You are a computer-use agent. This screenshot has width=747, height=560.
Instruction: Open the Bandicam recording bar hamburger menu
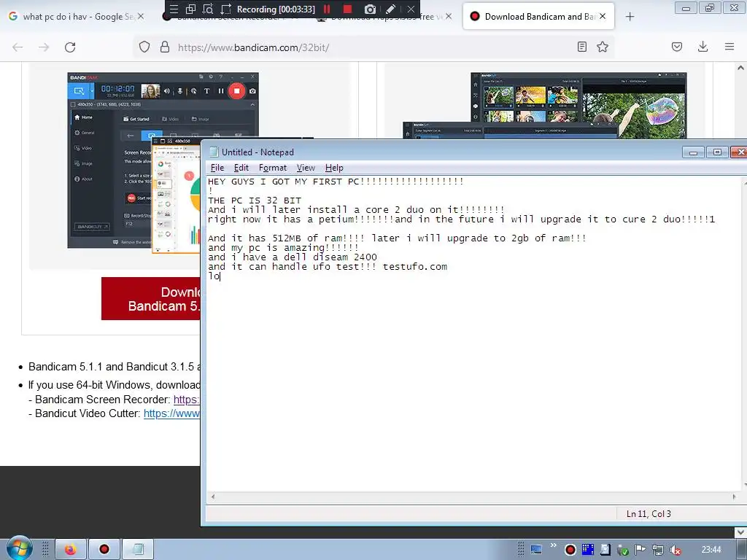[x=174, y=9]
